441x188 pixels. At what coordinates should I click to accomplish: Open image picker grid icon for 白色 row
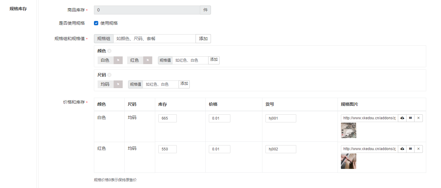point(410,118)
